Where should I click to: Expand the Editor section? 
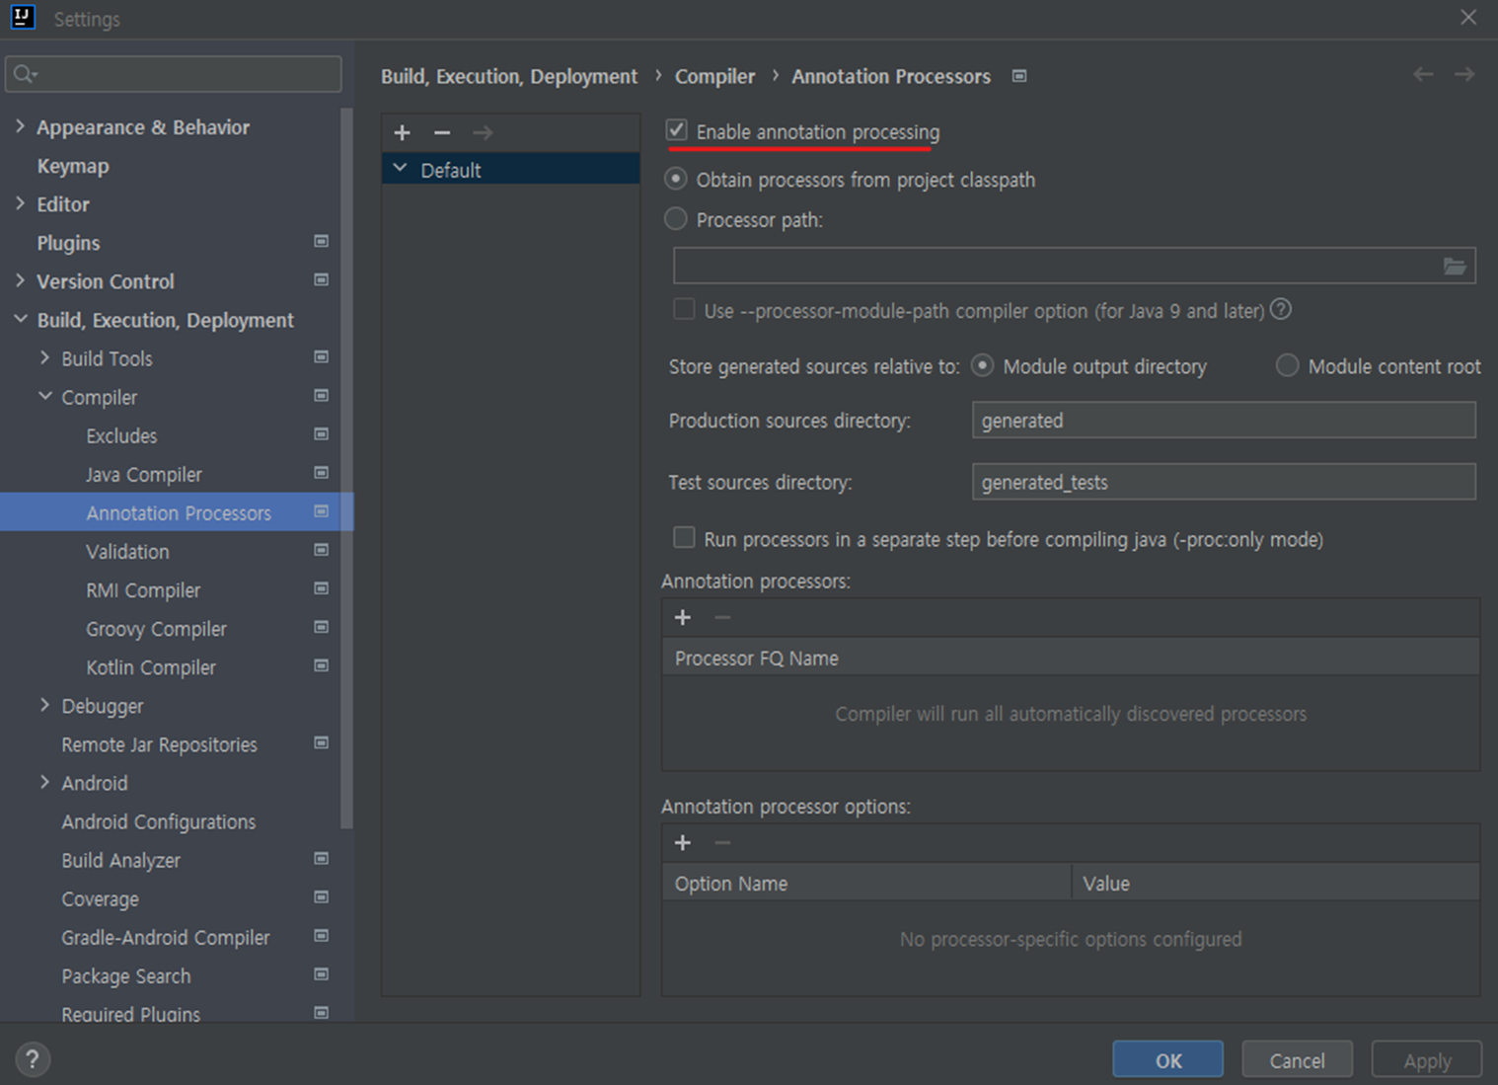(20, 203)
